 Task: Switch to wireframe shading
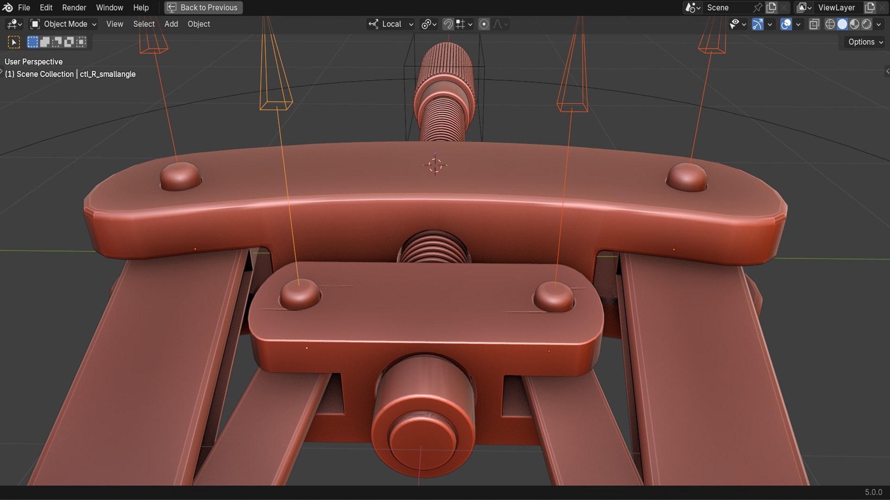(830, 24)
